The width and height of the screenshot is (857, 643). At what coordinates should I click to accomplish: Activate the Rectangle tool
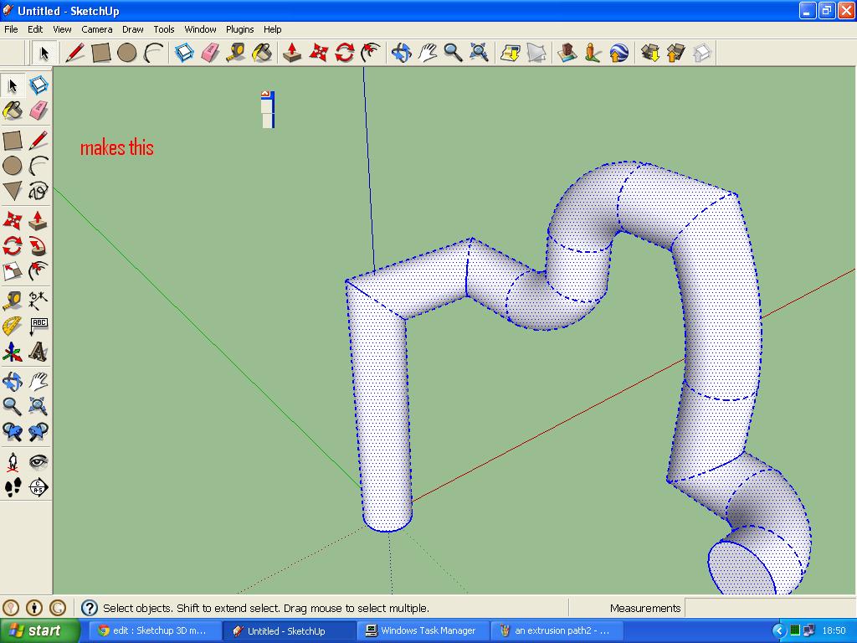click(100, 52)
